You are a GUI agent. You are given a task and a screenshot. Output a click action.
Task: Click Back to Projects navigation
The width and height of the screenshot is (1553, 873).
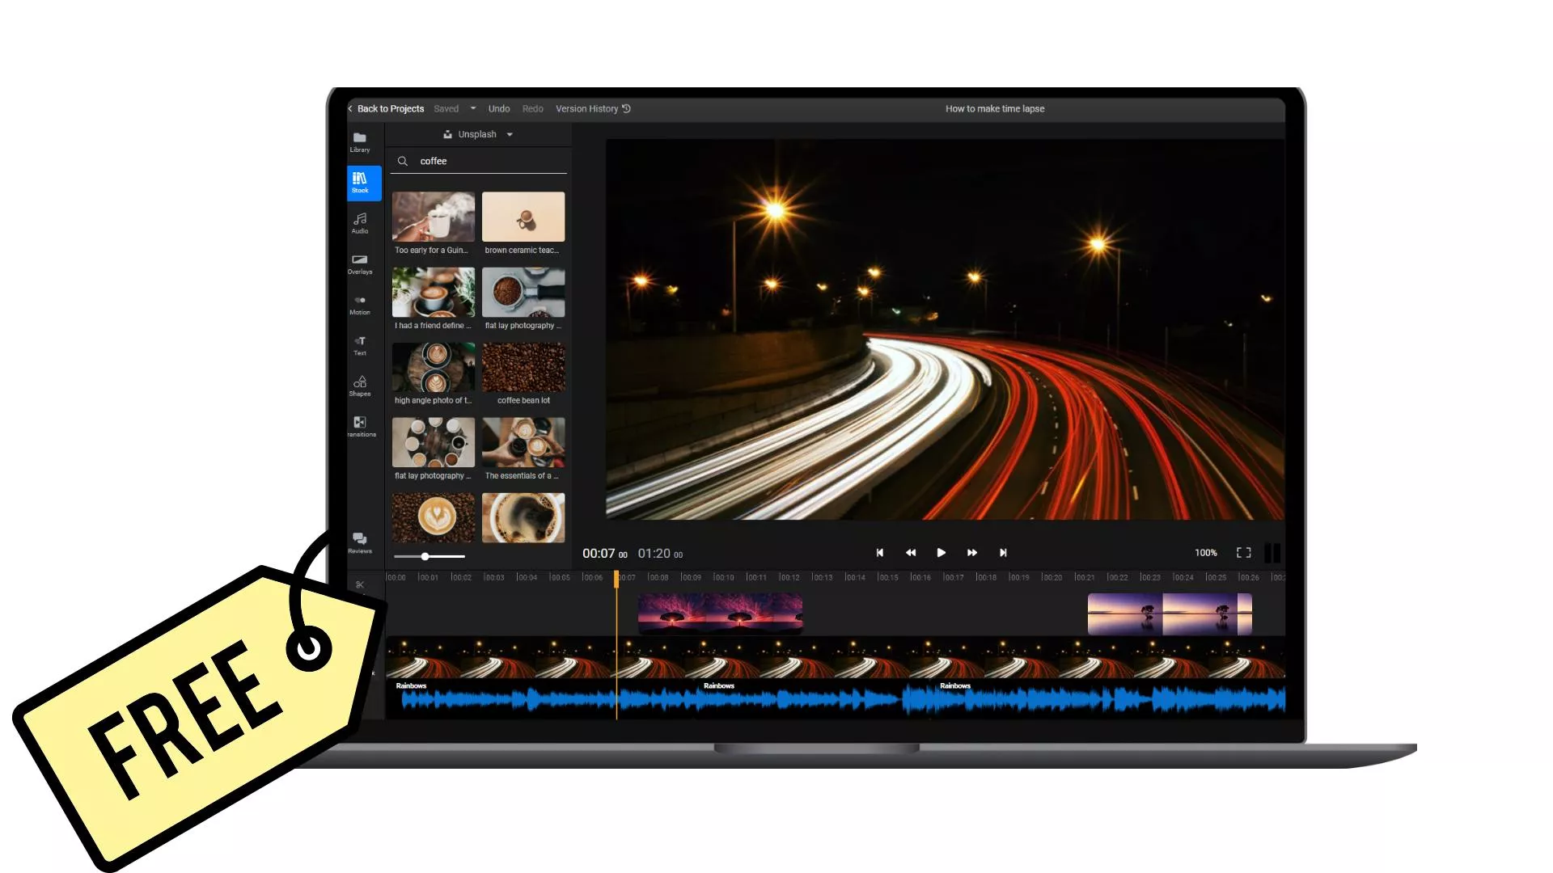(386, 108)
